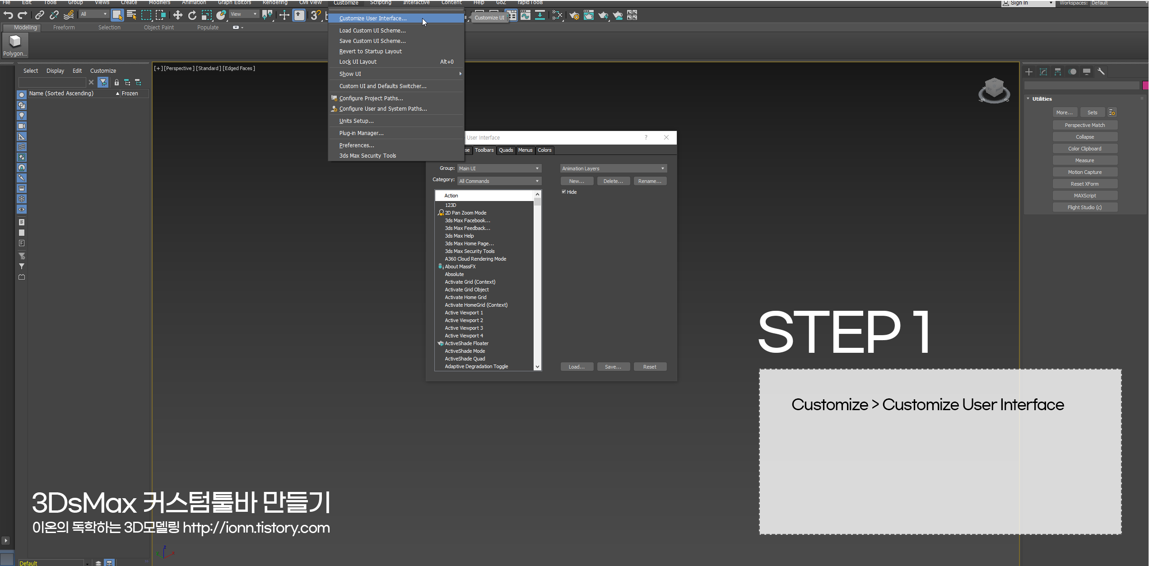This screenshot has height=566, width=1149.
Task: Click the Bind to Space Warp icon
Action: (69, 15)
